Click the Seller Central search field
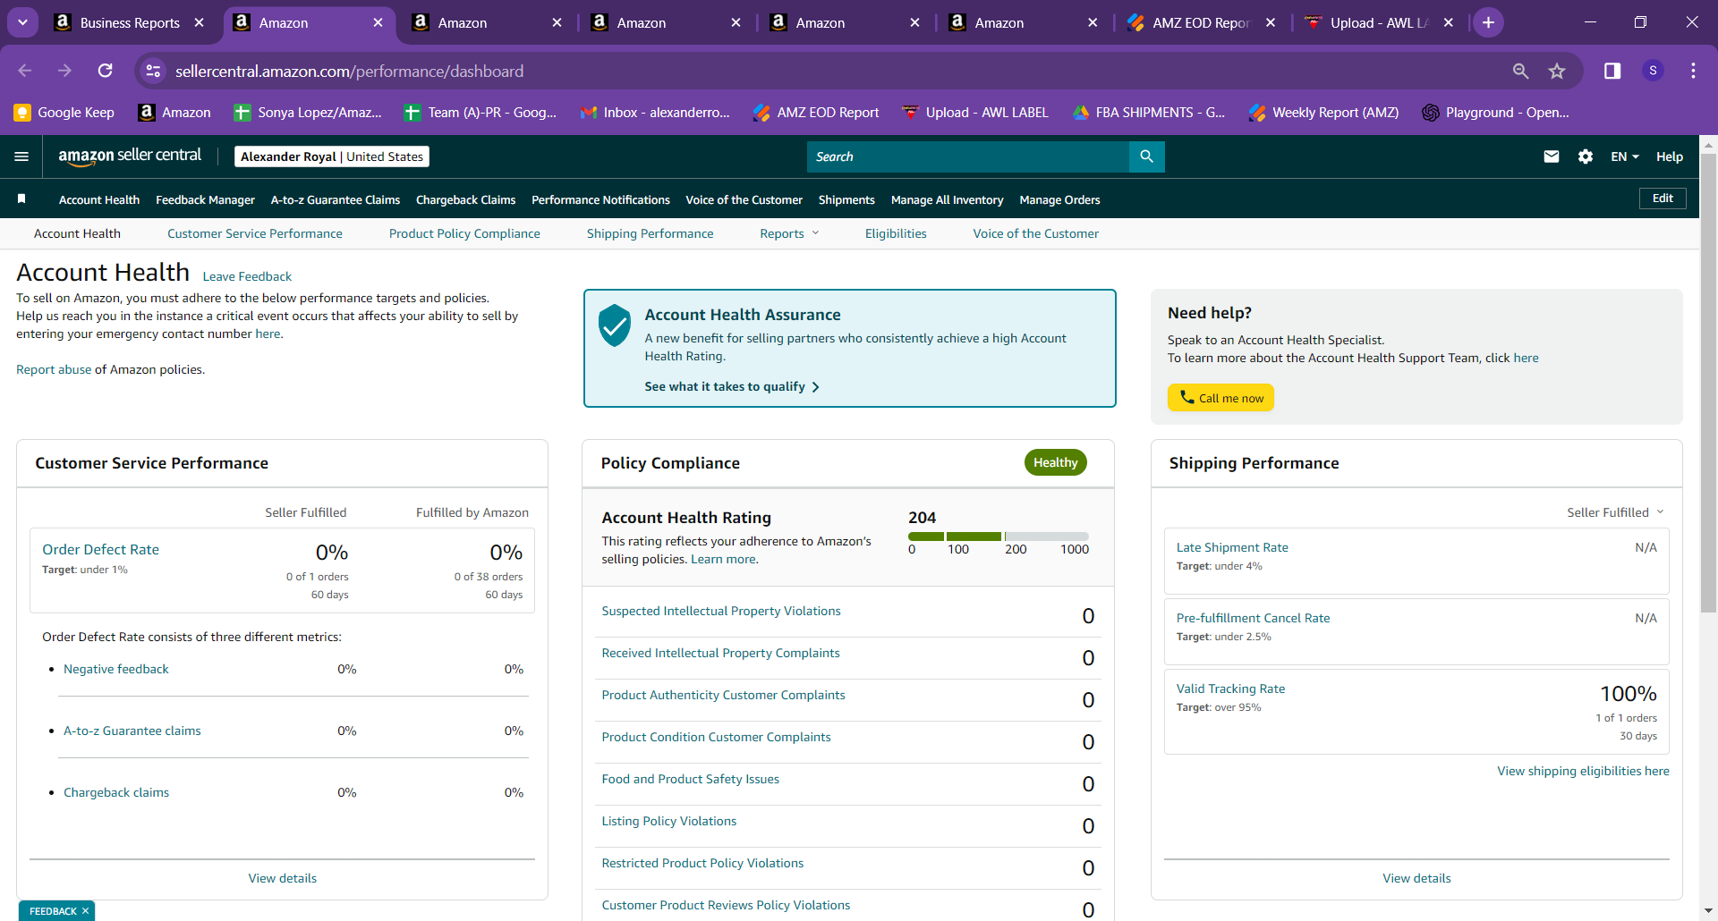This screenshot has height=921, width=1718. point(968,156)
